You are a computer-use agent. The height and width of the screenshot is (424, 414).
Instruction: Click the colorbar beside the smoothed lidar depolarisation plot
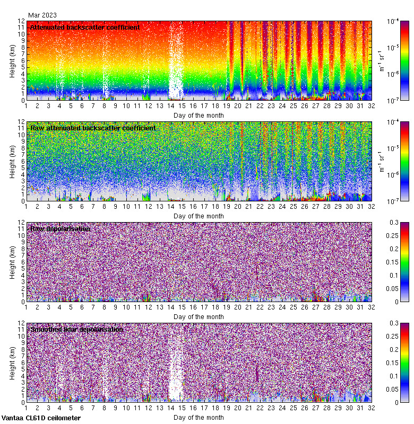(x=404, y=363)
